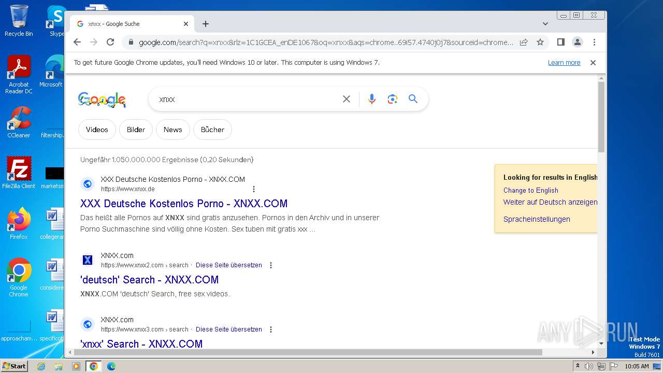Click the Google doodle logo
663x373 pixels.
pyautogui.click(x=102, y=99)
